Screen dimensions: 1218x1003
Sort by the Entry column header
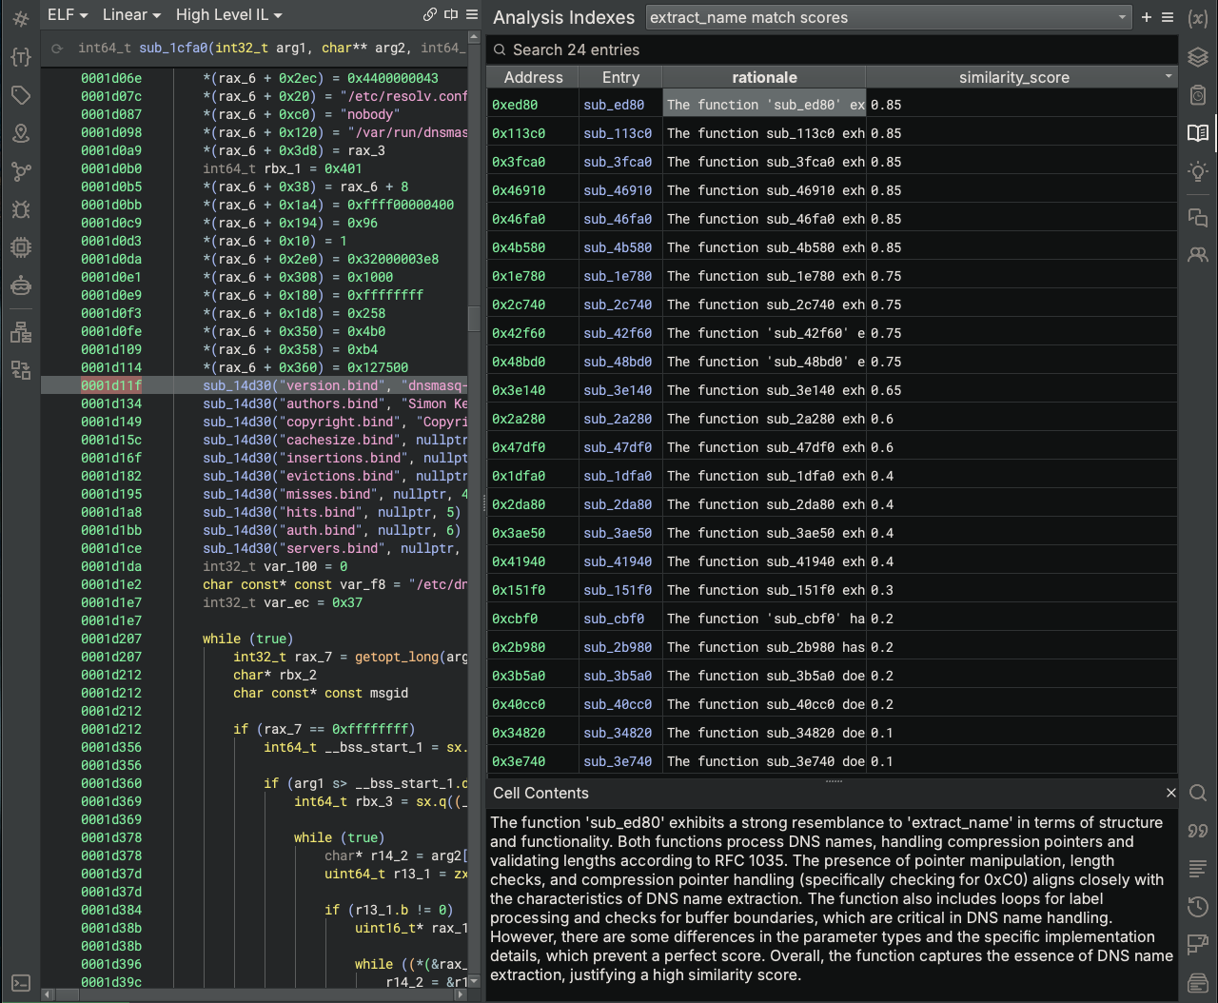tap(620, 77)
